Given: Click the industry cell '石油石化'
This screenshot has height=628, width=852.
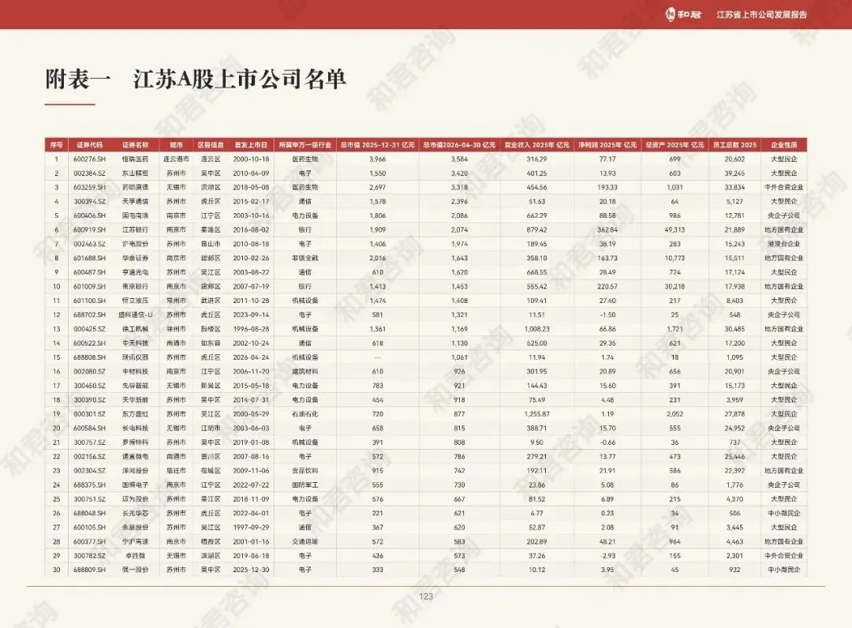Looking at the screenshot, I should click(x=305, y=414).
